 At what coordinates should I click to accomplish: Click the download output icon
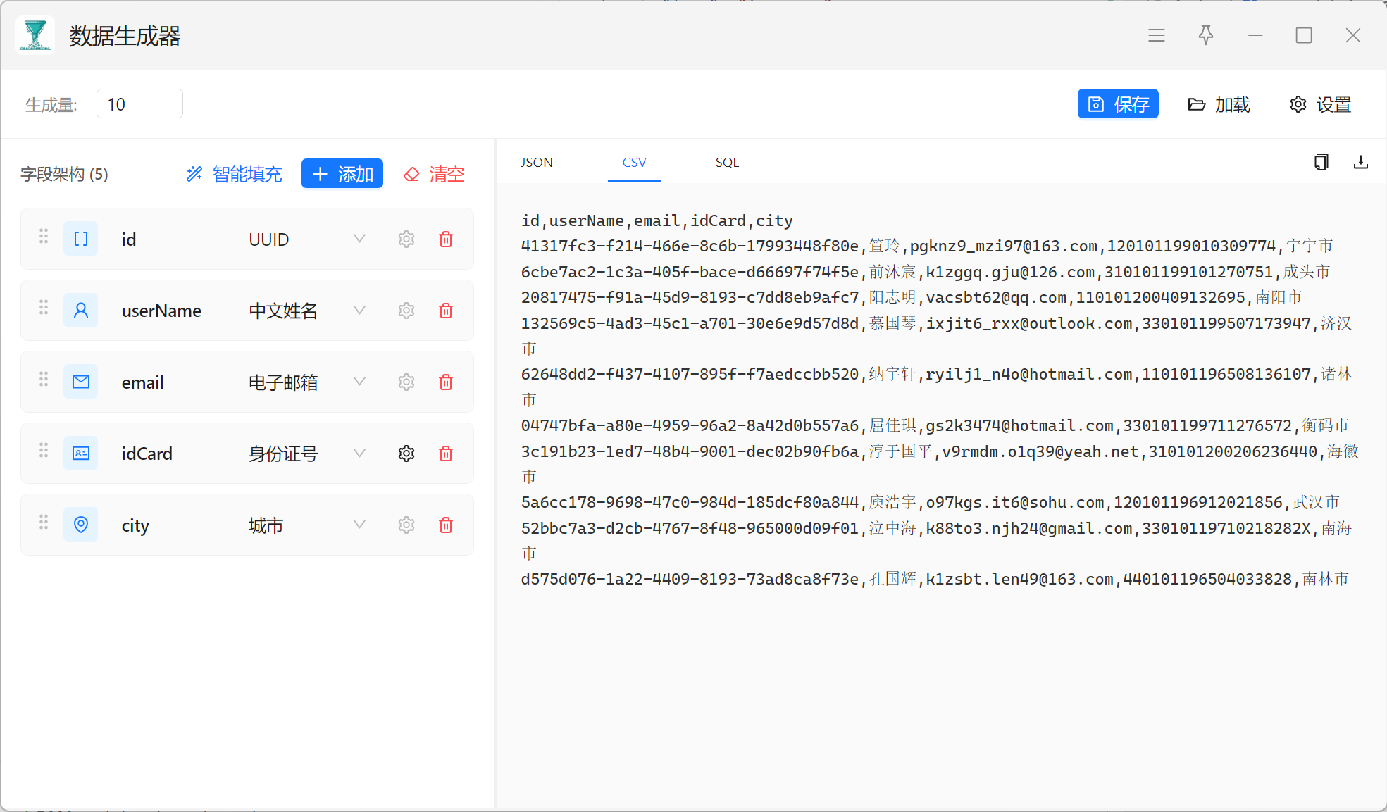coord(1360,163)
